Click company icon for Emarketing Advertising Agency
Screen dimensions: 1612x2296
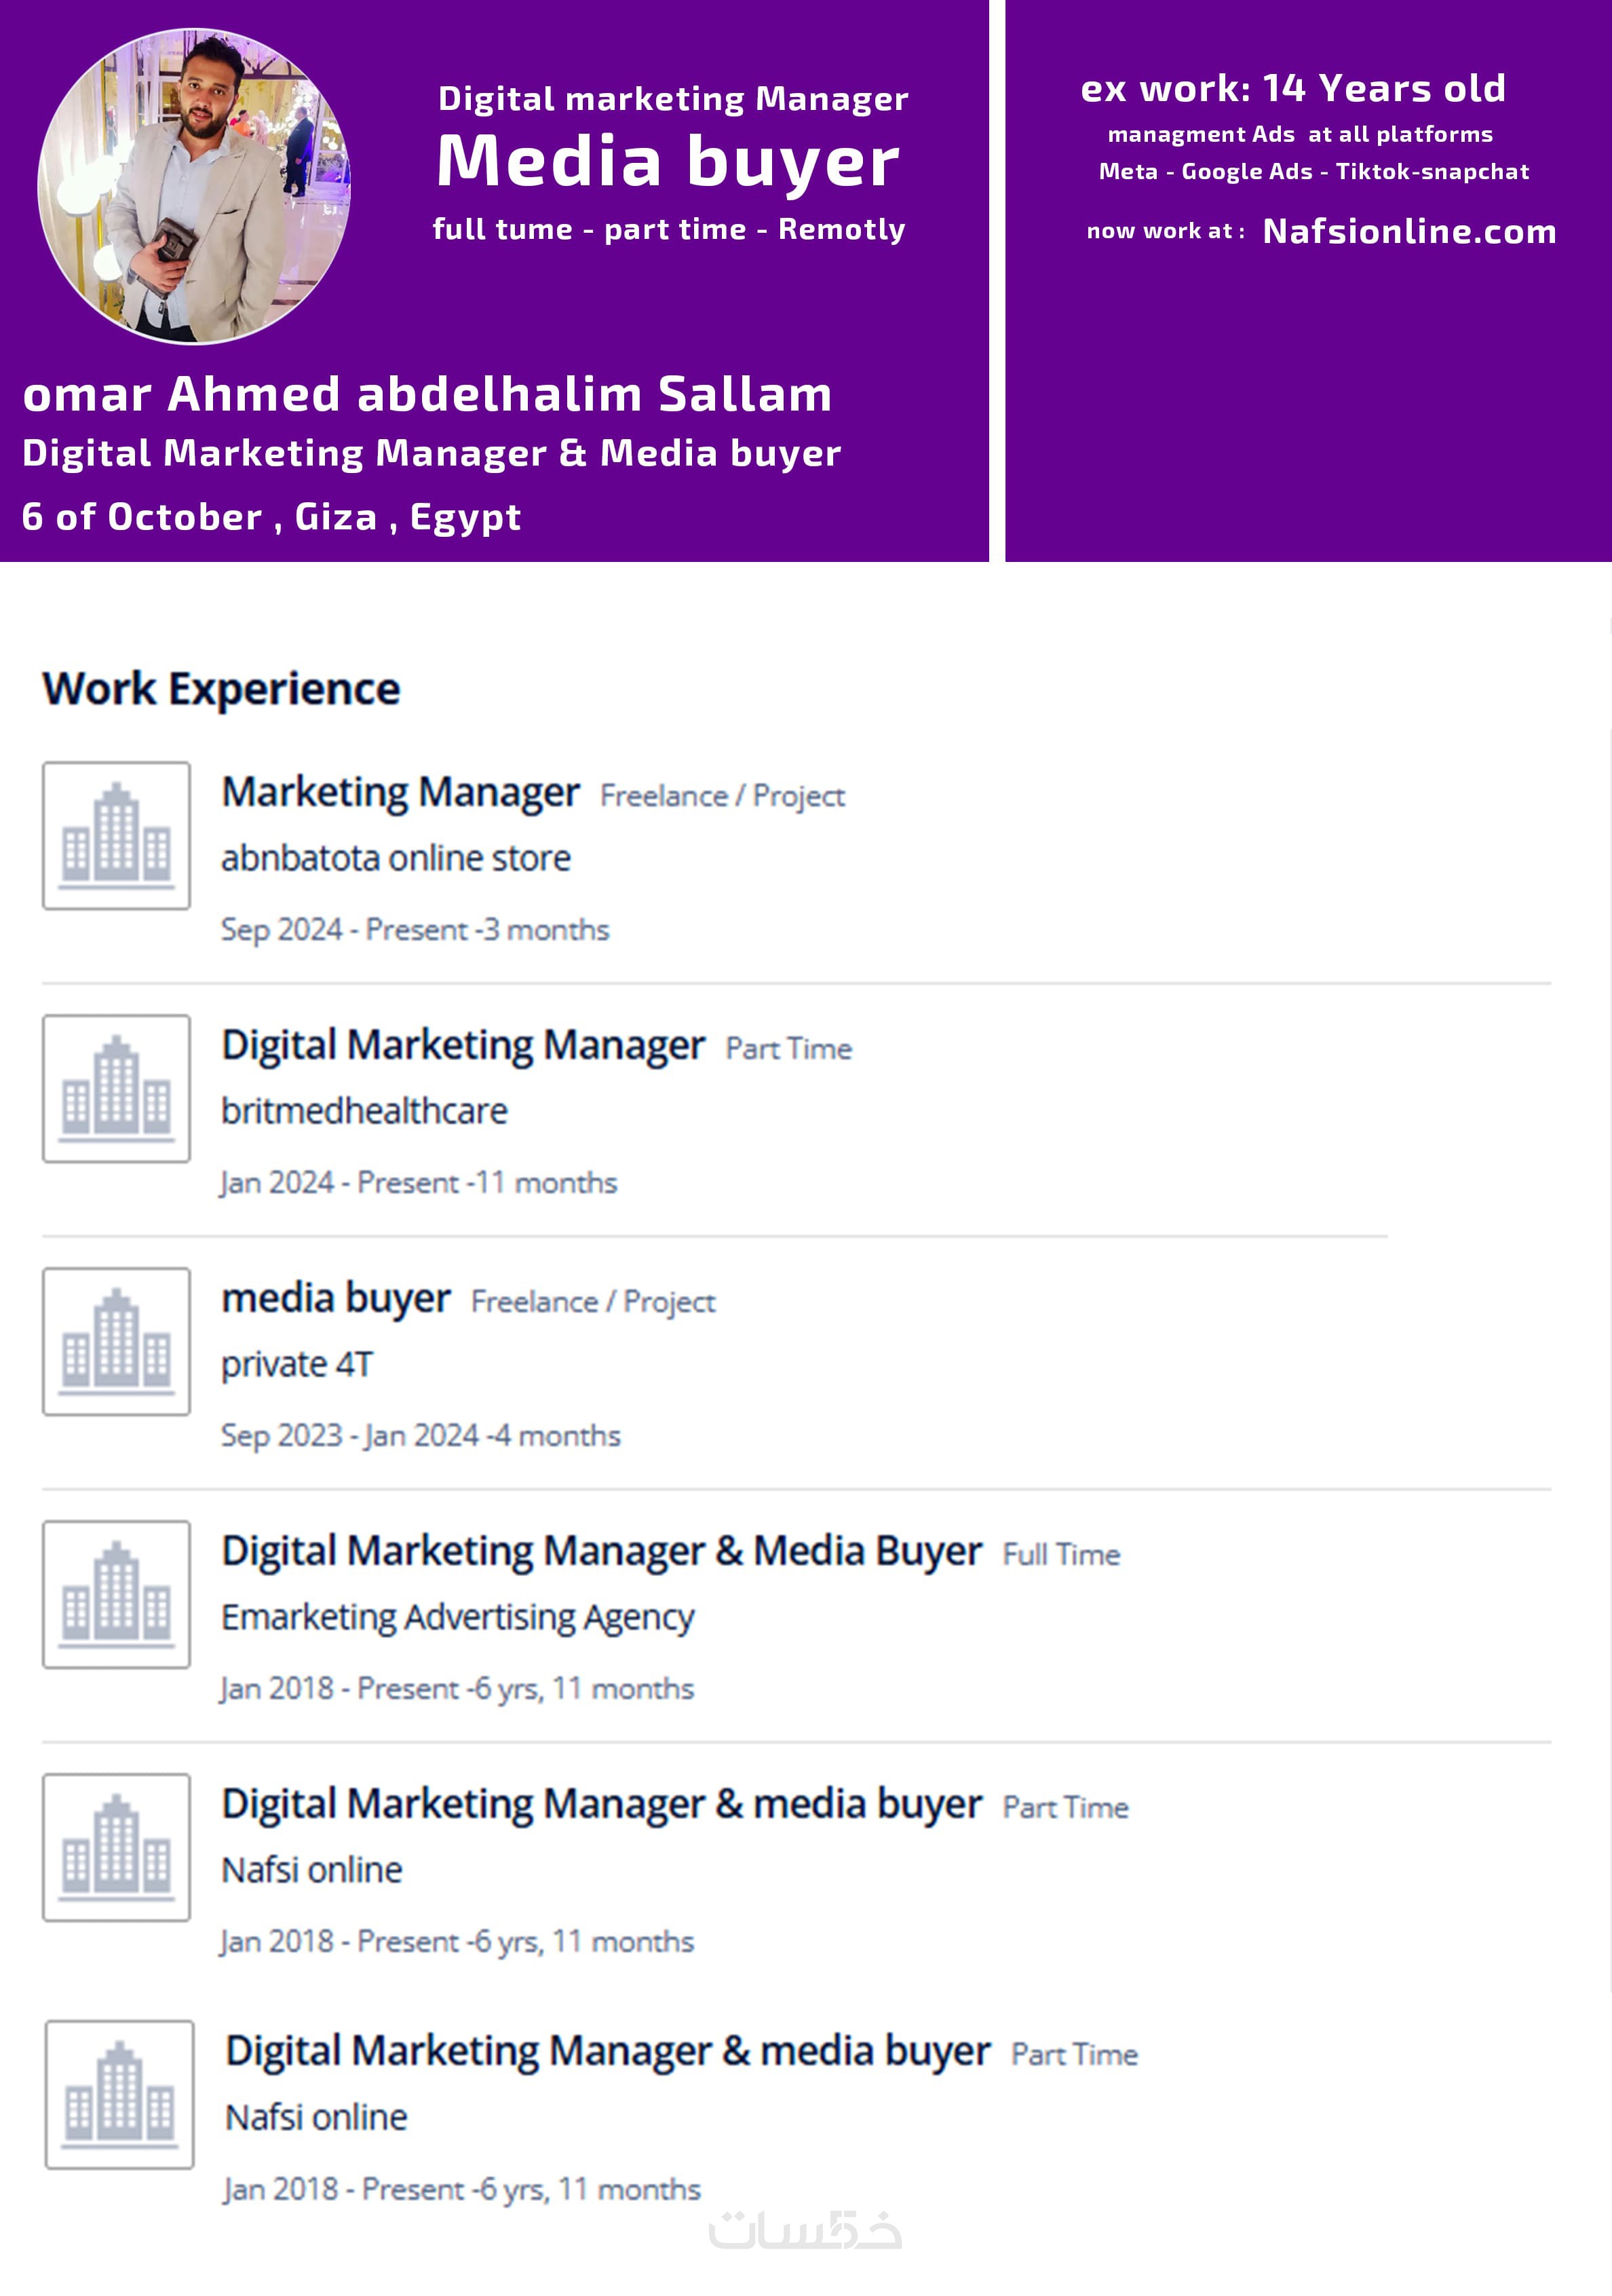tap(116, 1594)
